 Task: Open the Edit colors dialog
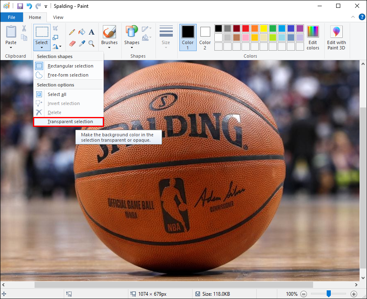[x=313, y=37]
